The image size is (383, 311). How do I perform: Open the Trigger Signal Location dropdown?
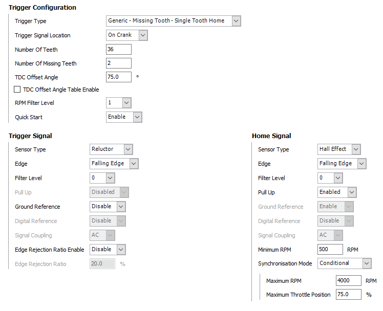point(127,35)
